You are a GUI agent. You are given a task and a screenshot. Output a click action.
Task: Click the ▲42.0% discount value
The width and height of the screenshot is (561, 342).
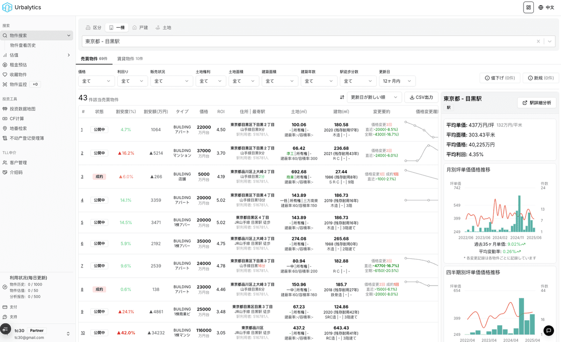[x=126, y=333]
